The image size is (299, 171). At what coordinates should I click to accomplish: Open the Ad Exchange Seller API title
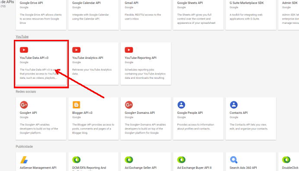pos(141,168)
